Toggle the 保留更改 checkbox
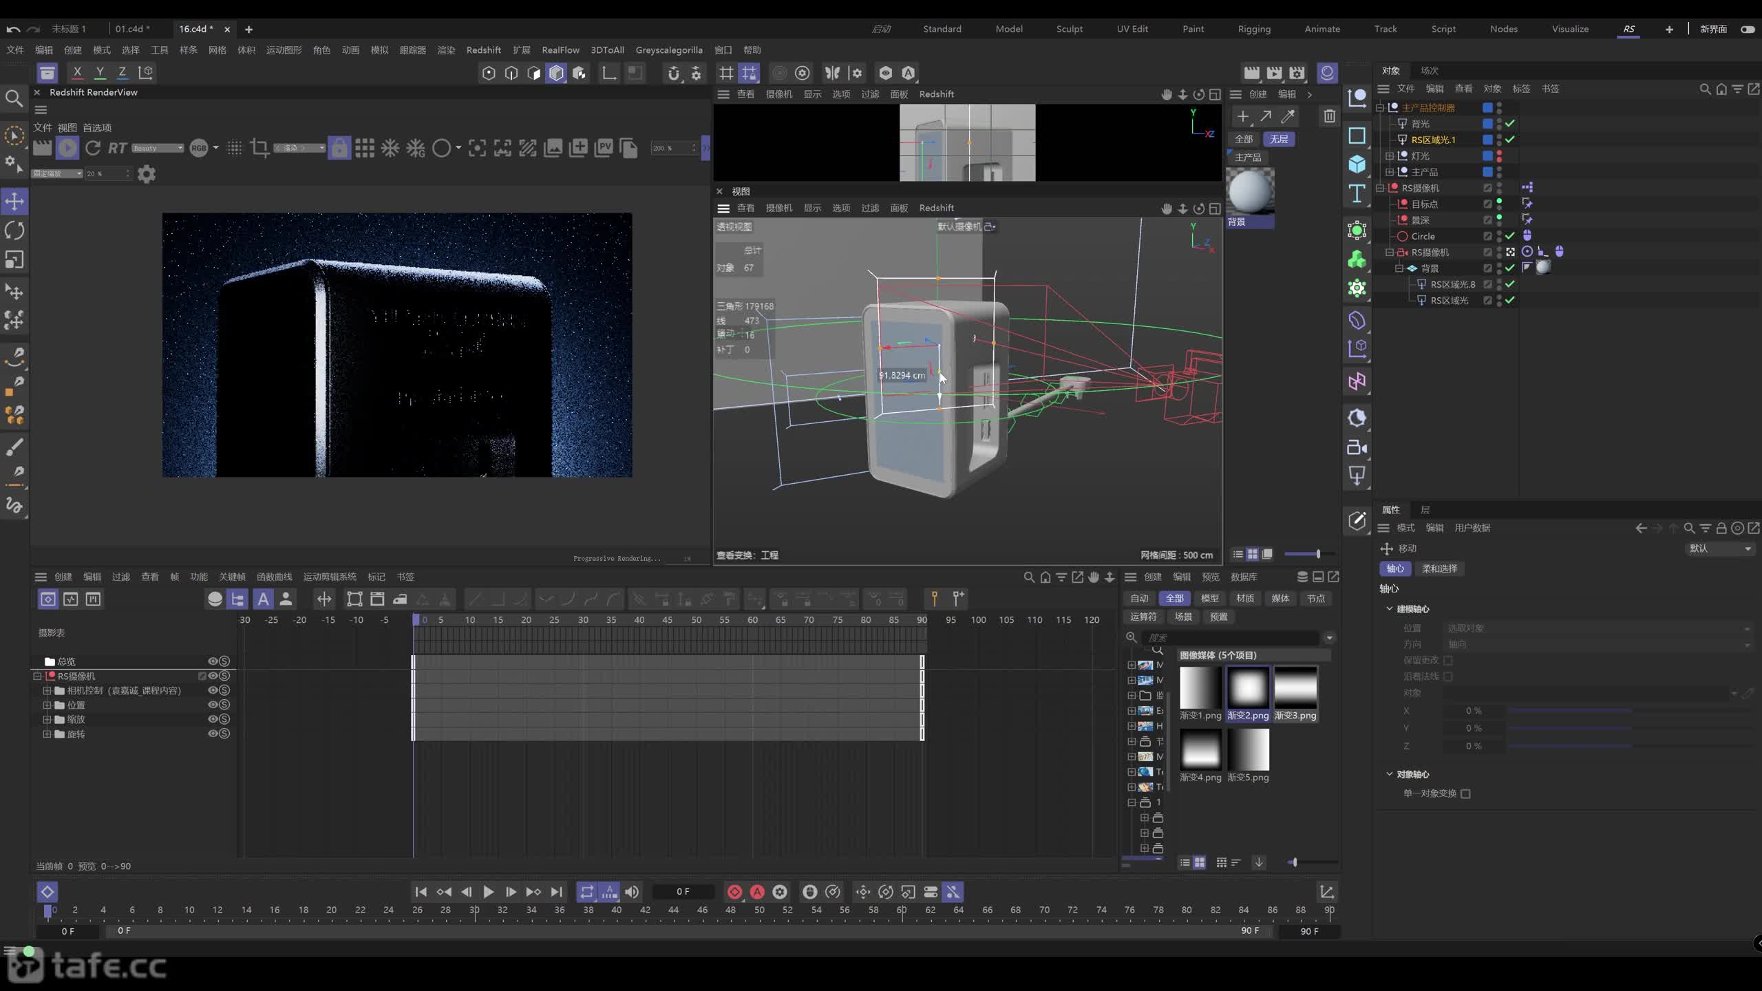Viewport: 1762px width, 991px height. (1447, 660)
